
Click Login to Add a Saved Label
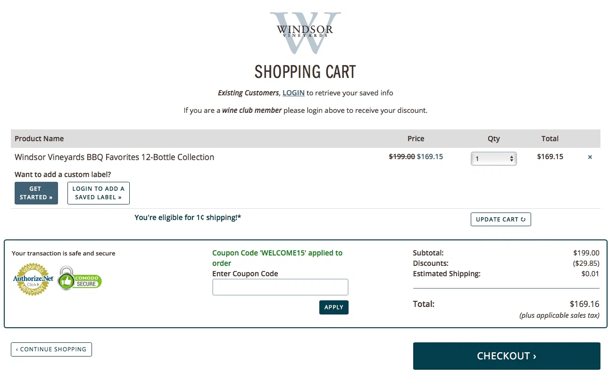pyautogui.click(x=99, y=193)
